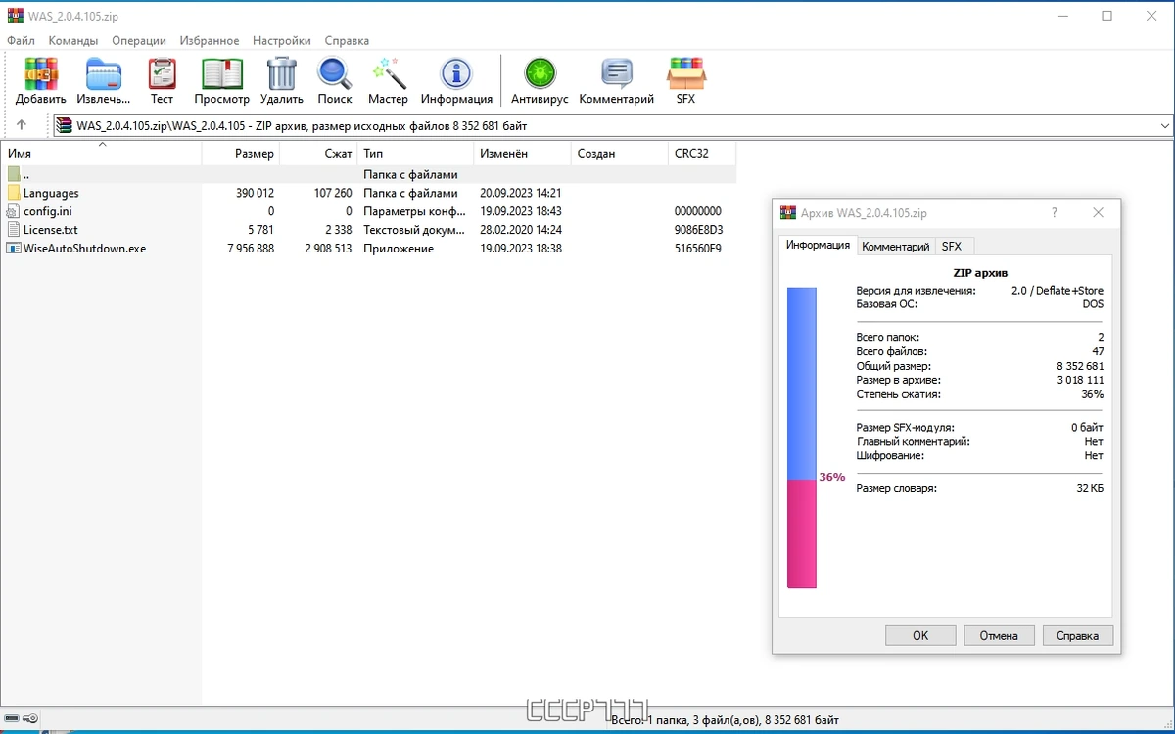
Task: Click the Приложение type cell
Action: tap(399, 249)
